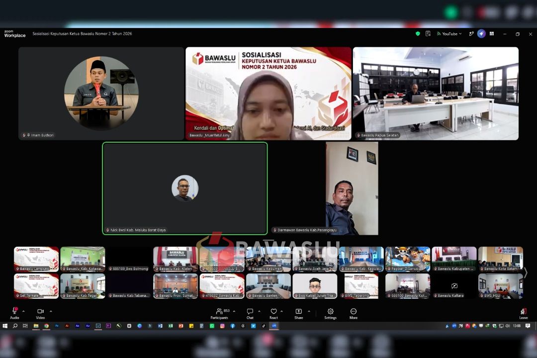The image size is (537, 358).
Task: Click the meeting title Sosialisasi Keputusan Ketua Bawaslu
Action: click(x=82, y=34)
